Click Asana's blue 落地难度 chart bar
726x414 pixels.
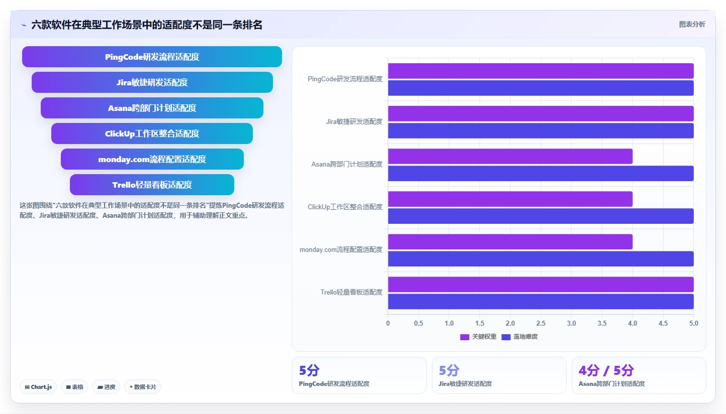pos(540,173)
